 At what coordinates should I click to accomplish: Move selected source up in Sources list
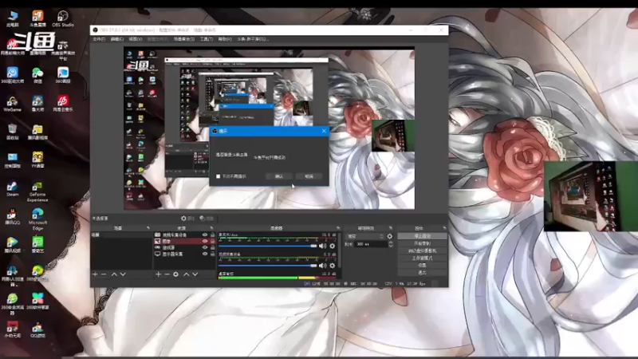tap(187, 274)
